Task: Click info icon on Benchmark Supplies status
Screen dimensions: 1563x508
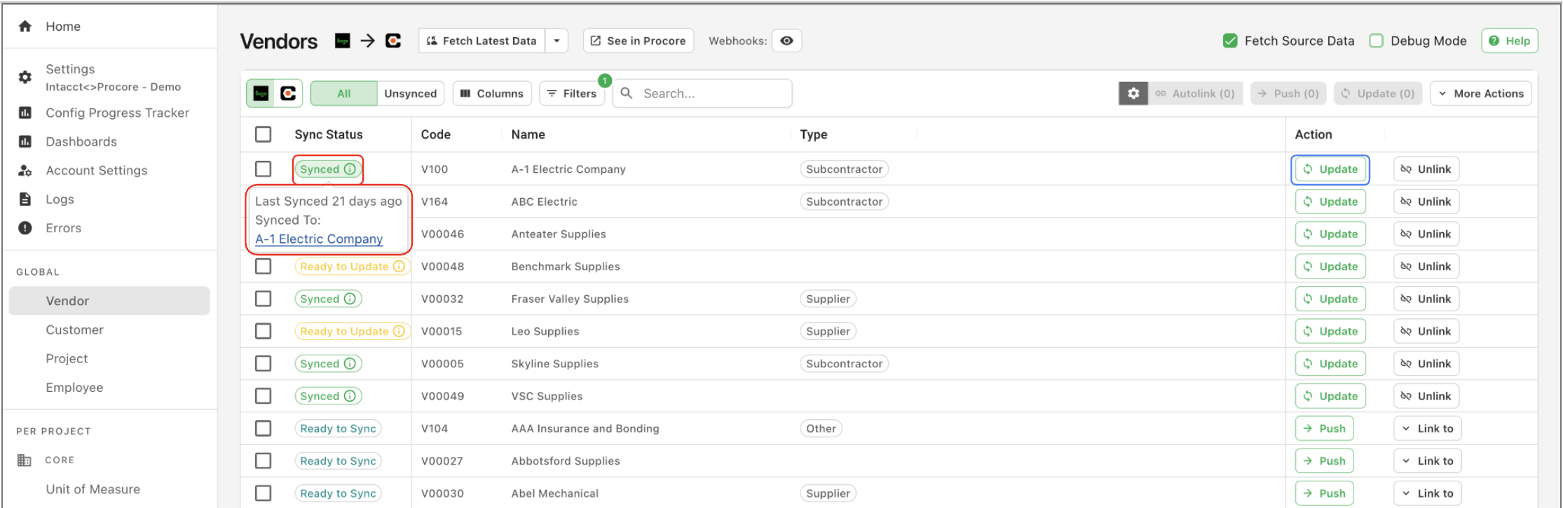Action: (399, 266)
